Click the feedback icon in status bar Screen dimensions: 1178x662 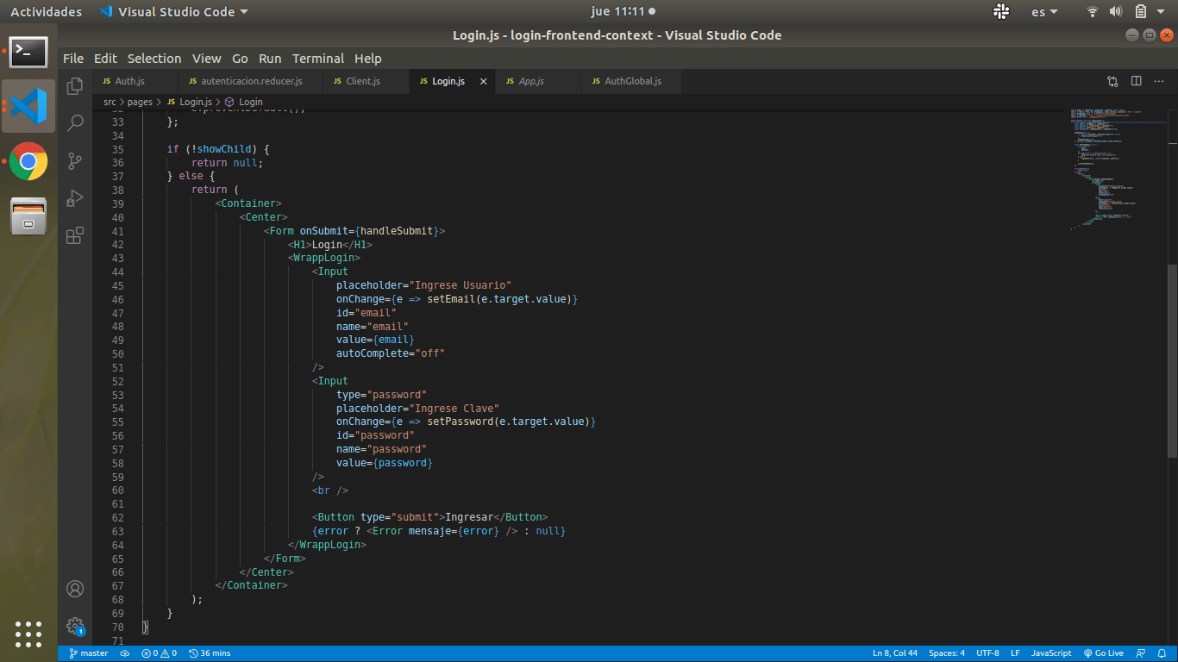pyautogui.click(x=1141, y=653)
